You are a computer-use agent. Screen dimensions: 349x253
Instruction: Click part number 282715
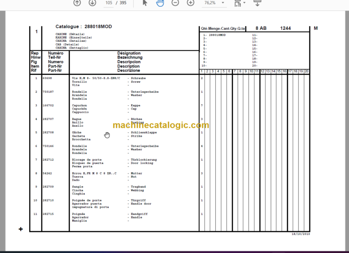pos(48,214)
